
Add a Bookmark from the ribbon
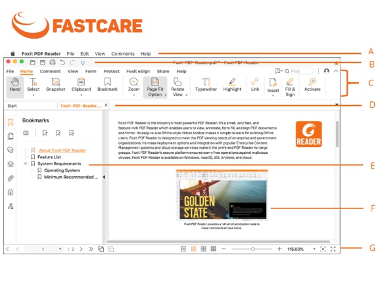coord(108,85)
